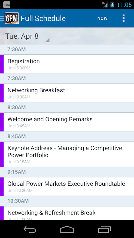The image size is (134, 238).
Task: Open the navigation drawer hamburger icon
Action: [2, 18]
